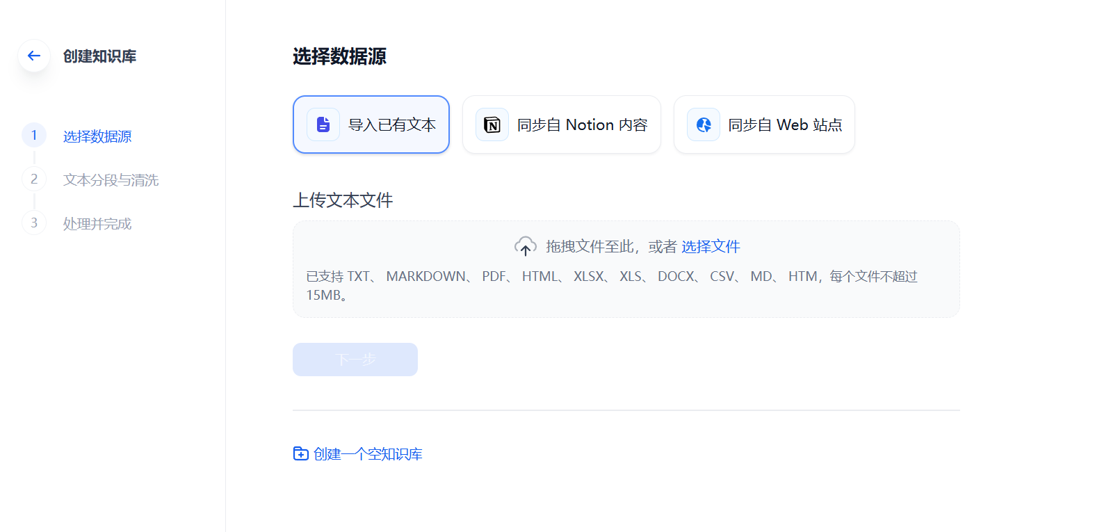
Task: Click step number 2 circle
Action: tap(34, 179)
